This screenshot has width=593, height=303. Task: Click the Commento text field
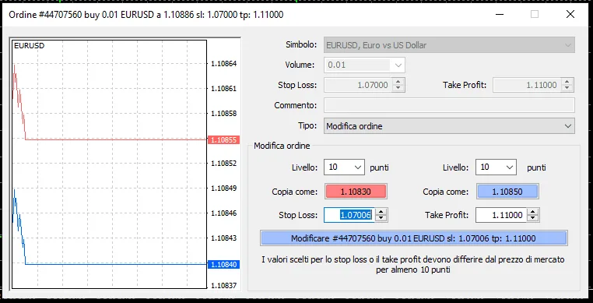pyautogui.click(x=449, y=105)
